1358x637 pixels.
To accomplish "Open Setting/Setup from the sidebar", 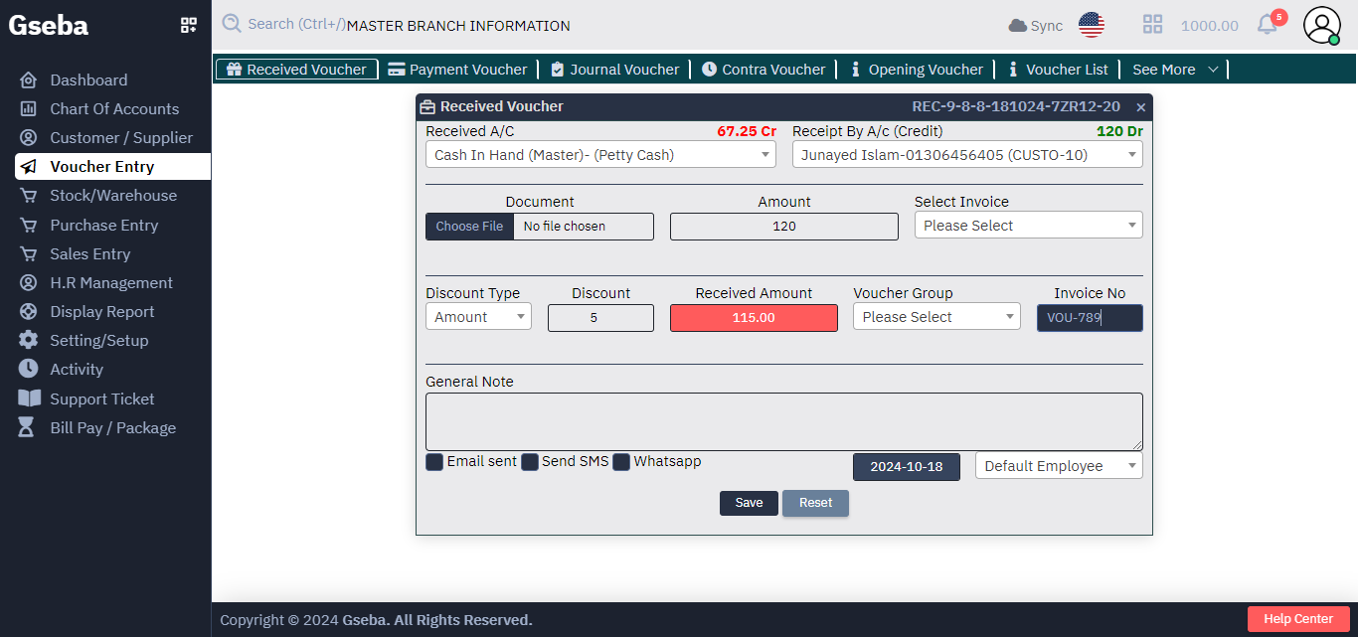I will coord(99,340).
